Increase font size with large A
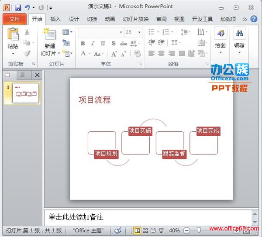Screen dimensions: 262x237 click(x=114, y=54)
